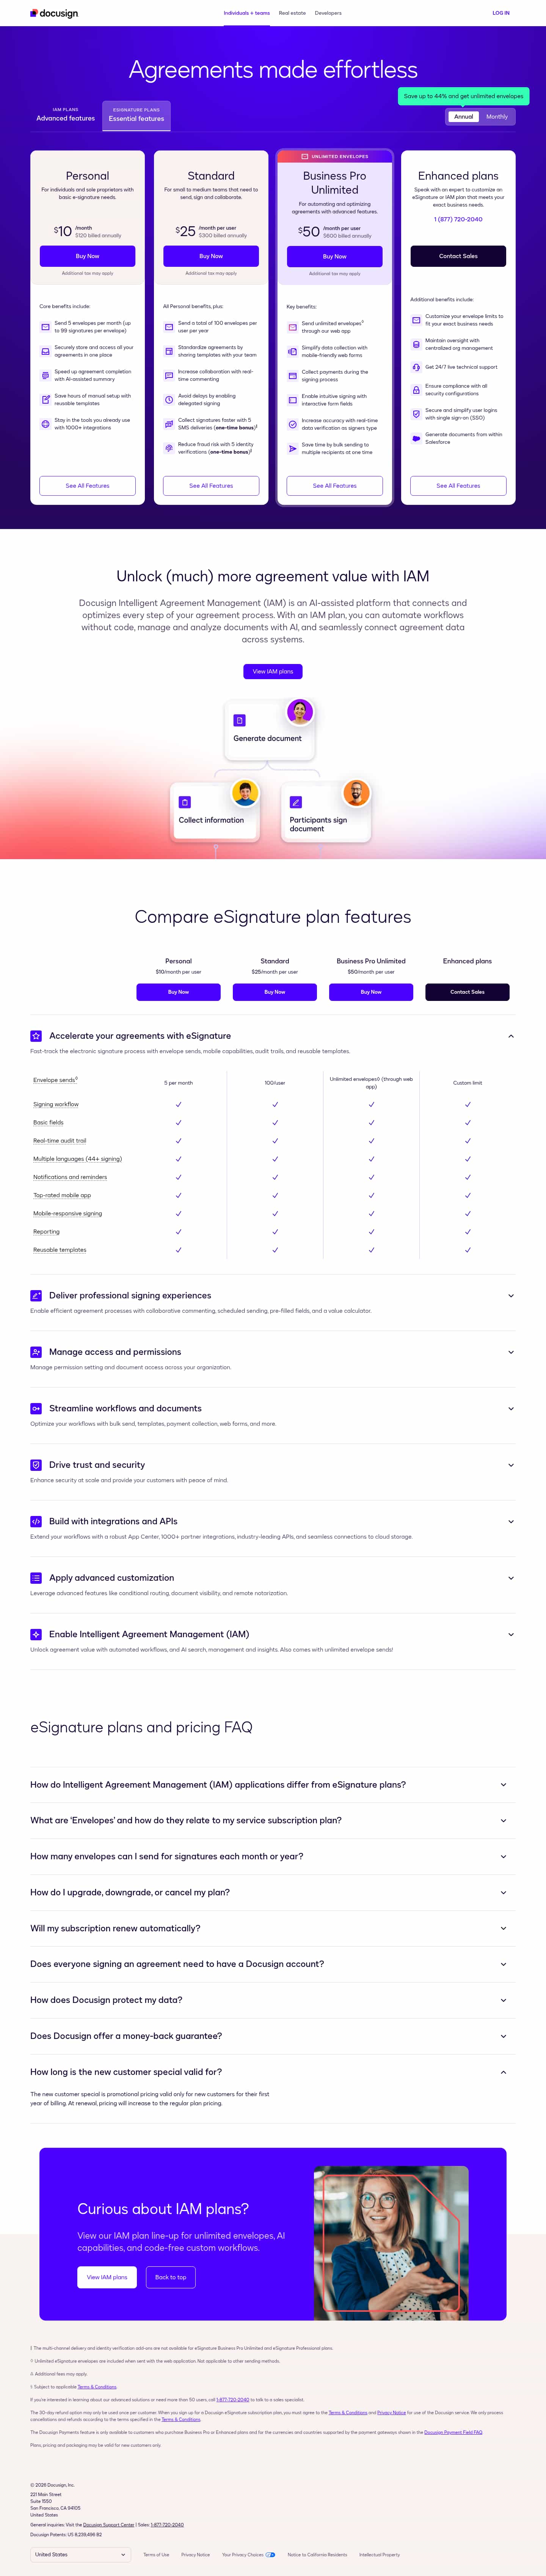Click Buy Now on the Personal plan card

[87, 256]
